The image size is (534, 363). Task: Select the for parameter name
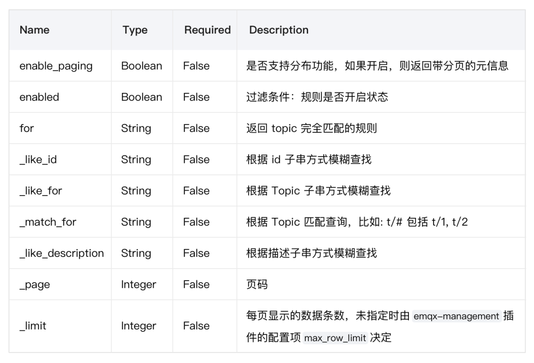[27, 128]
